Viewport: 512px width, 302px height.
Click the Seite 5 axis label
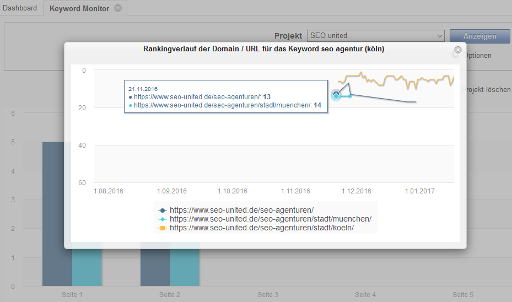[463, 294]
